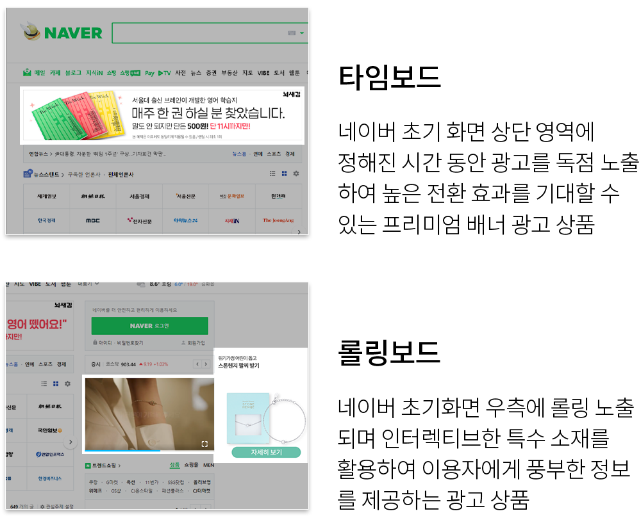Toggle grid view in the 롤링보드 screenshot
The width and height of the screenshot is (641, 518).
click(56, 384)
